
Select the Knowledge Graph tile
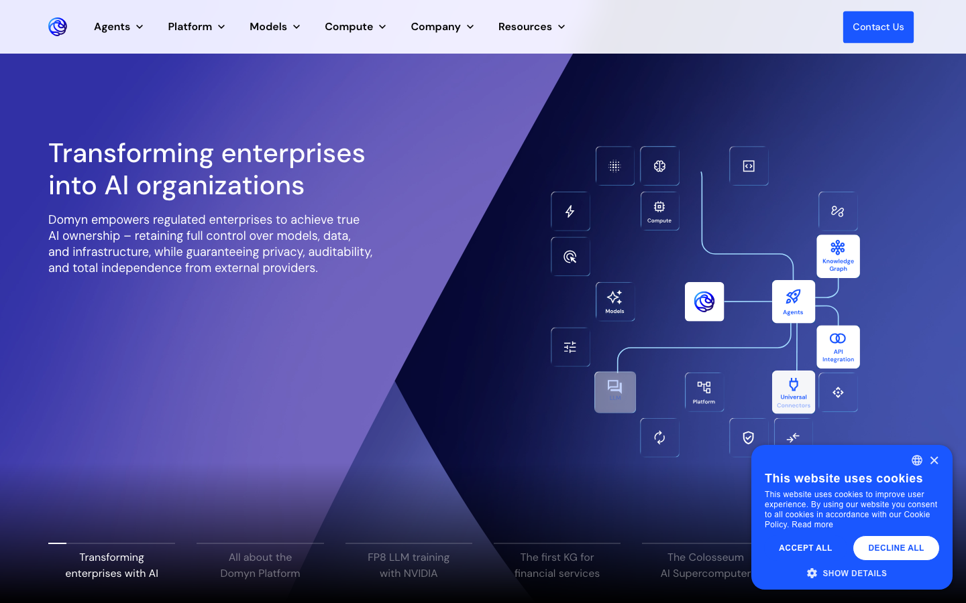pyautogui.click(x=838, y=256)
